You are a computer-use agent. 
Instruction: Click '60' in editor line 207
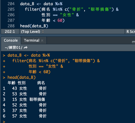pos(60,21)
